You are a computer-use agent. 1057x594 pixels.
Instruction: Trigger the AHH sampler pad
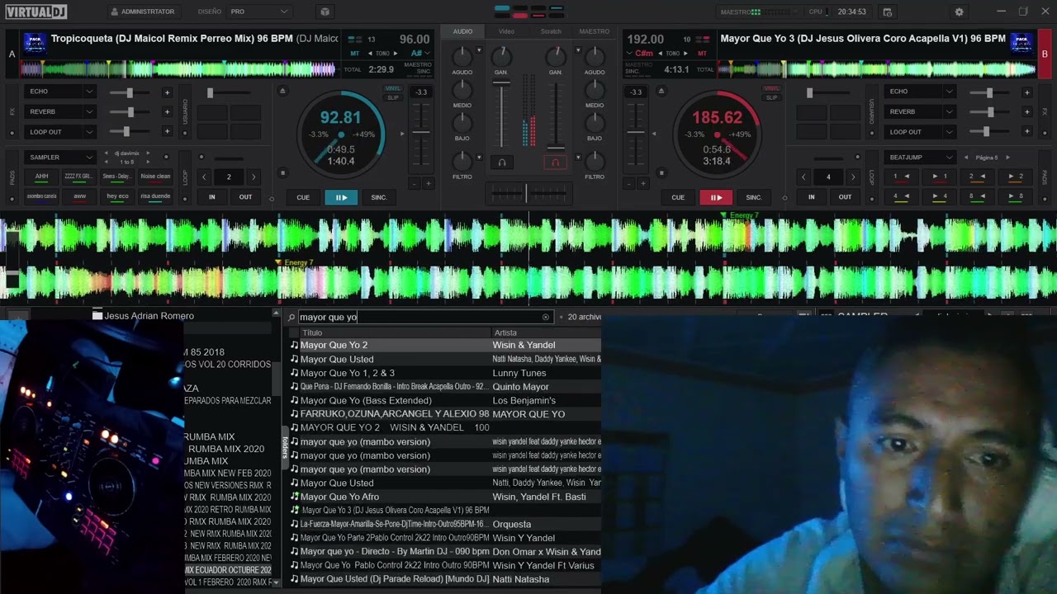pyautogui.click(x=41, y=177)
